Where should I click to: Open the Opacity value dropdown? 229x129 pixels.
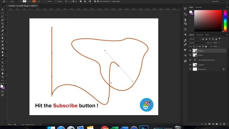(x=219, y=43)
